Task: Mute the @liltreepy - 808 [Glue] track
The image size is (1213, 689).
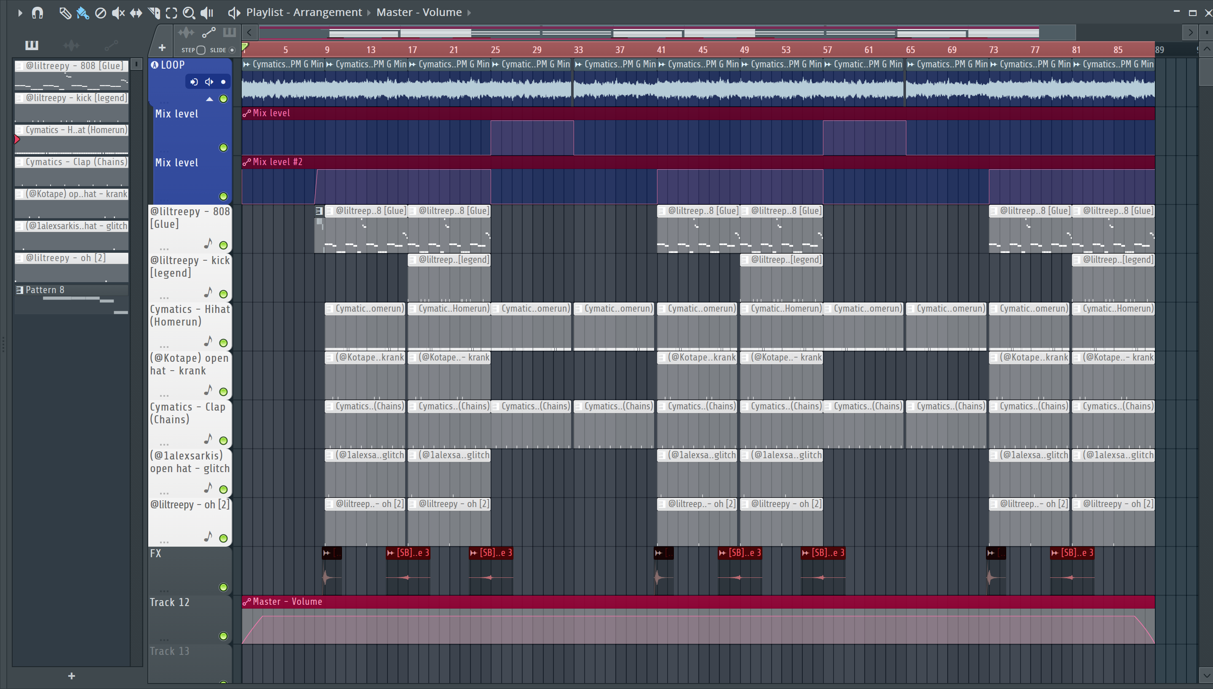Action: pyautogui.click(x=223, y=245)
